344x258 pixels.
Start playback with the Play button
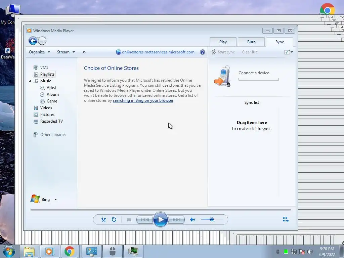[x=160, y=219]
